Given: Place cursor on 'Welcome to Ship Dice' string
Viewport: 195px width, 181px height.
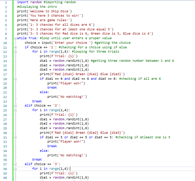Looking at the screenshot, I should [49, 11].
